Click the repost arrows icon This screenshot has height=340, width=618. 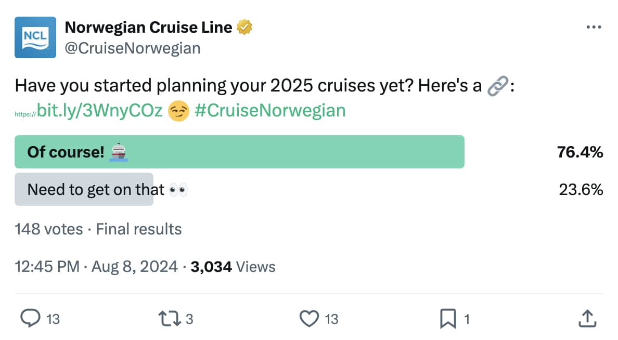tap(170, 319)
